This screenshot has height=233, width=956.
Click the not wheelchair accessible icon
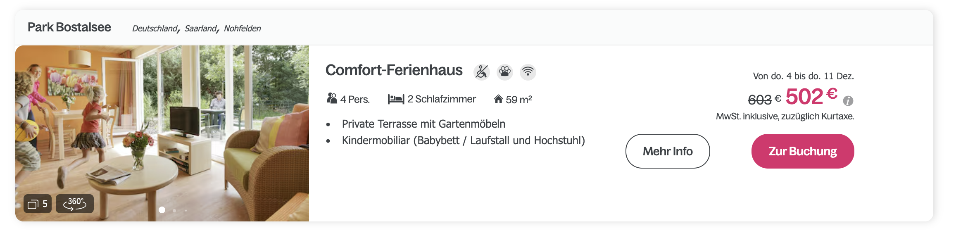481,72
